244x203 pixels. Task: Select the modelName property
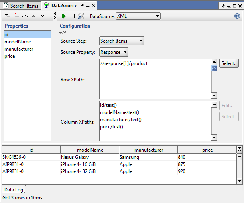[28, 42]
